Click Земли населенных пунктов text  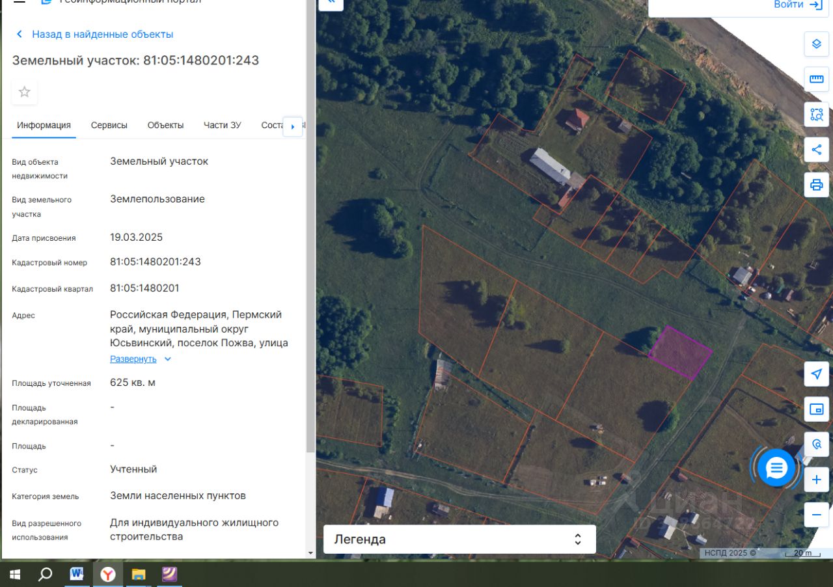178,495
